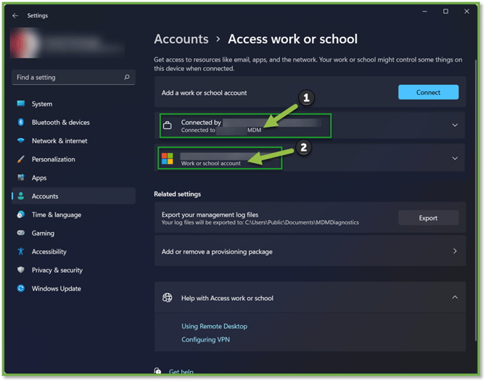Click the Connect button

pos(428,92)
